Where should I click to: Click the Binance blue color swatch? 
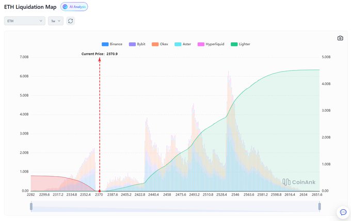[x=105, y=44]
